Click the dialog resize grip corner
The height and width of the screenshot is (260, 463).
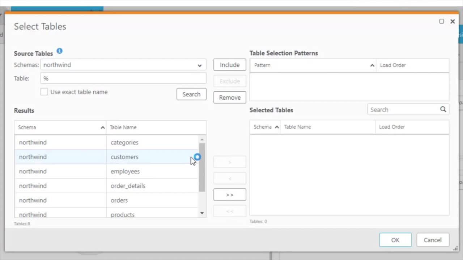pos(455,248)
